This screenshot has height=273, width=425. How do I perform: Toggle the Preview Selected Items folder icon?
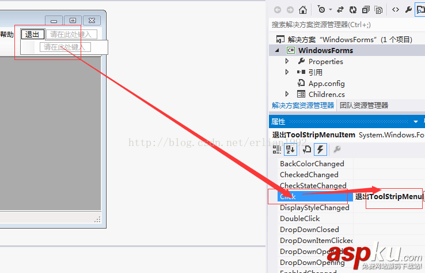[x=420, y=10]
